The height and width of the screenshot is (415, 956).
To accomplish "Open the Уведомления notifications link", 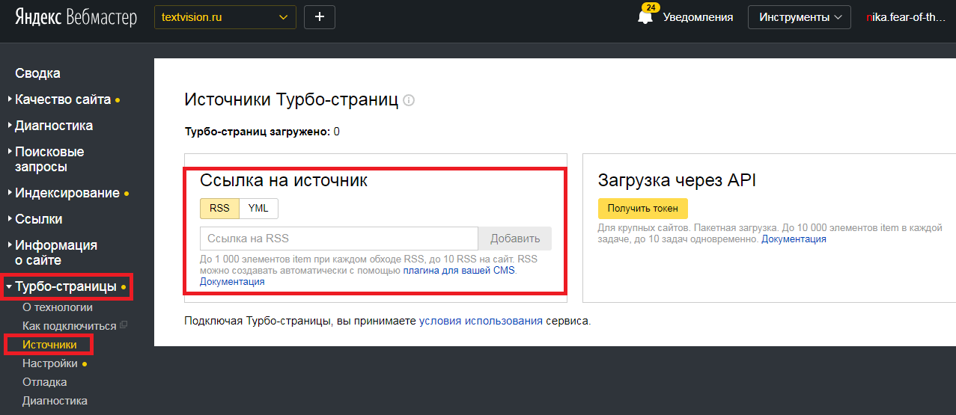I will 698,17.
